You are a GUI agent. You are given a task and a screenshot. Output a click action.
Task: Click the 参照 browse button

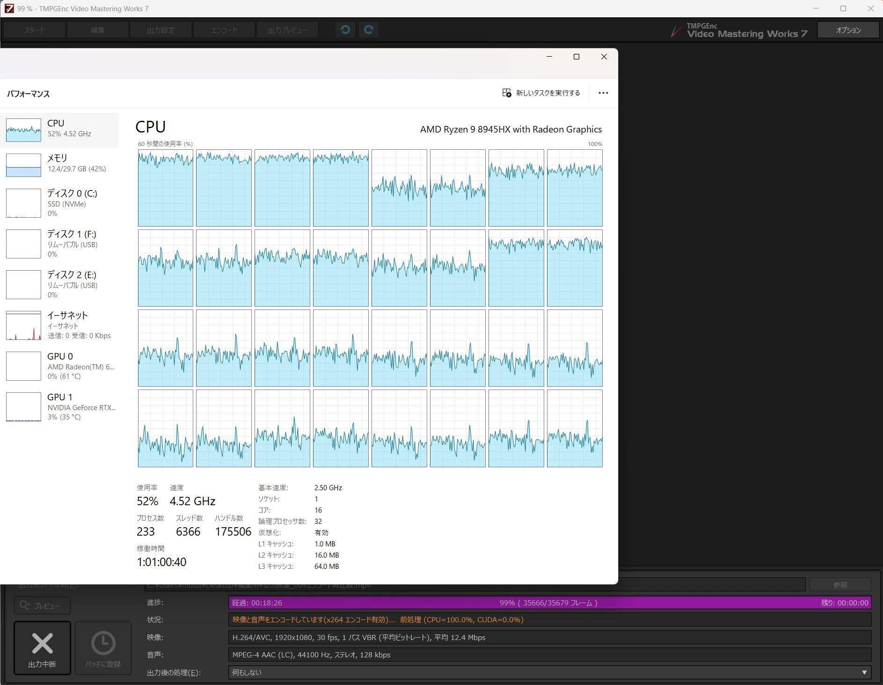click(x=840, y=585)
